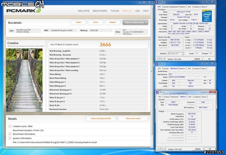Screen dimensions: 226x155
Task: Open SPD tab in top CPU-Z window
Action: 189,7
